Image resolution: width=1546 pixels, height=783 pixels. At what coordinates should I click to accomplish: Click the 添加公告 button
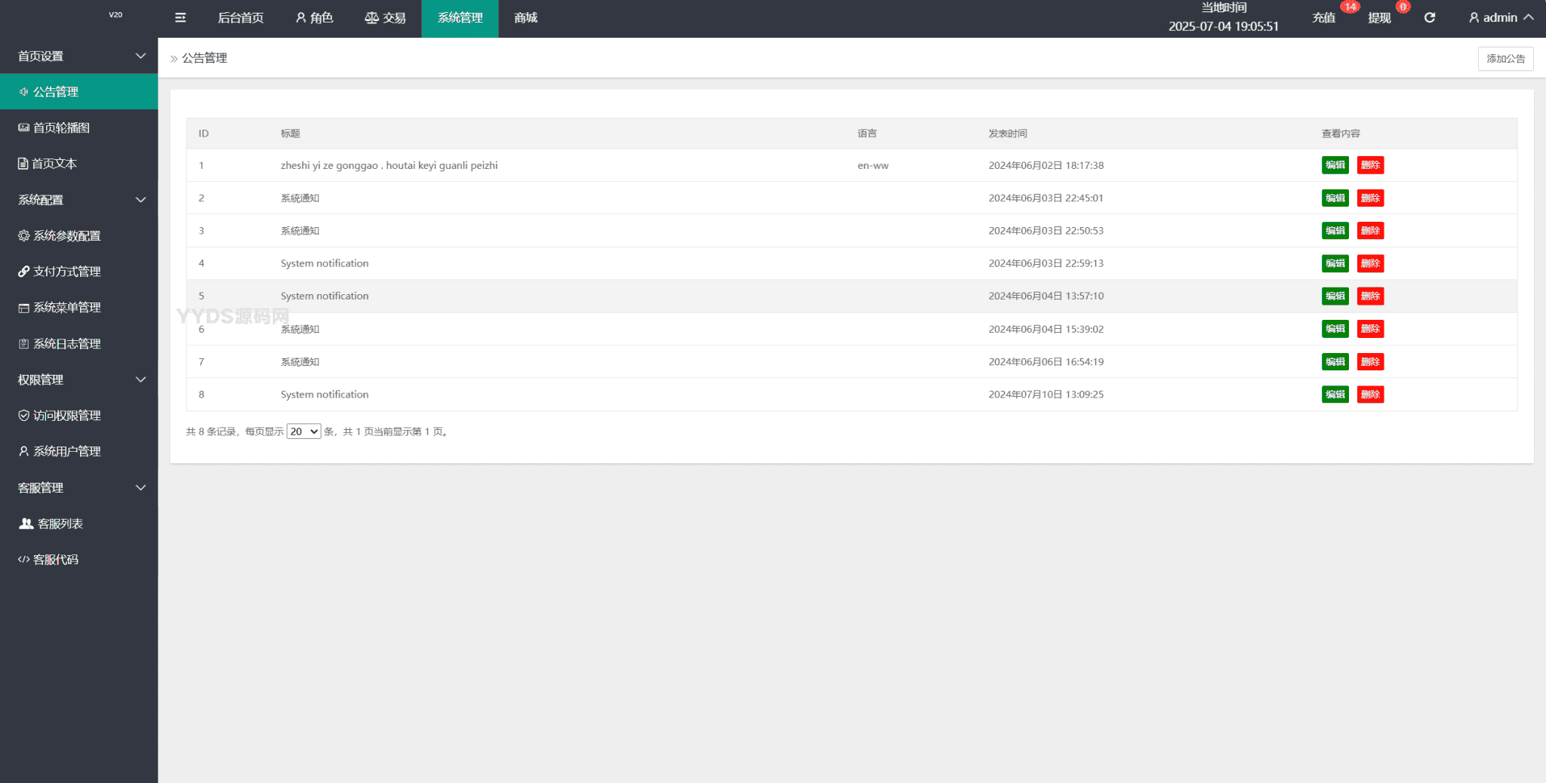pos(1505,59)
